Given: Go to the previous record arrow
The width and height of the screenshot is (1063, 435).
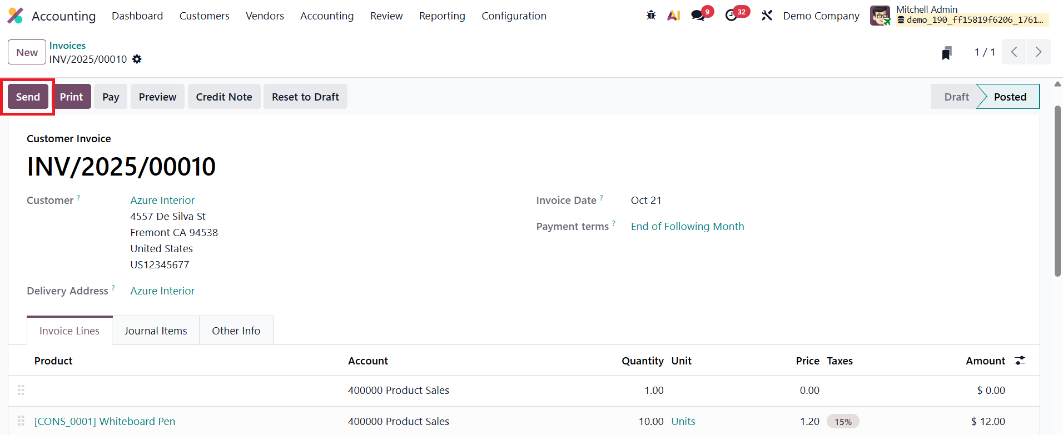Looking at the screenshot, I should 1014,52.
